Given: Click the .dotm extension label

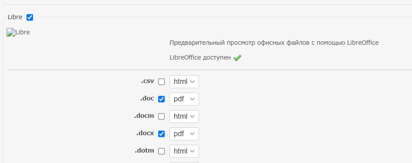Looking at the screenshot, I should coord(145,151).
